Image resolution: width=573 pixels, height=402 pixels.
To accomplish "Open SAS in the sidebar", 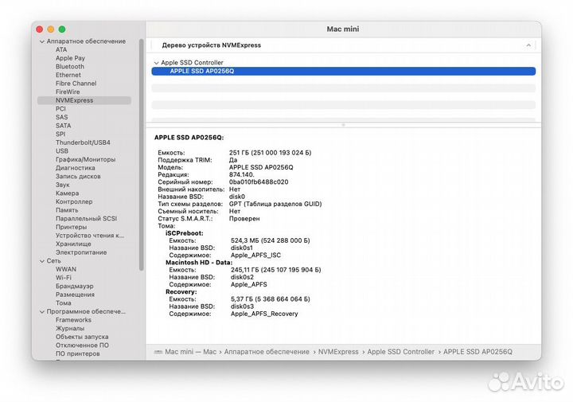I will click(61, 117).
